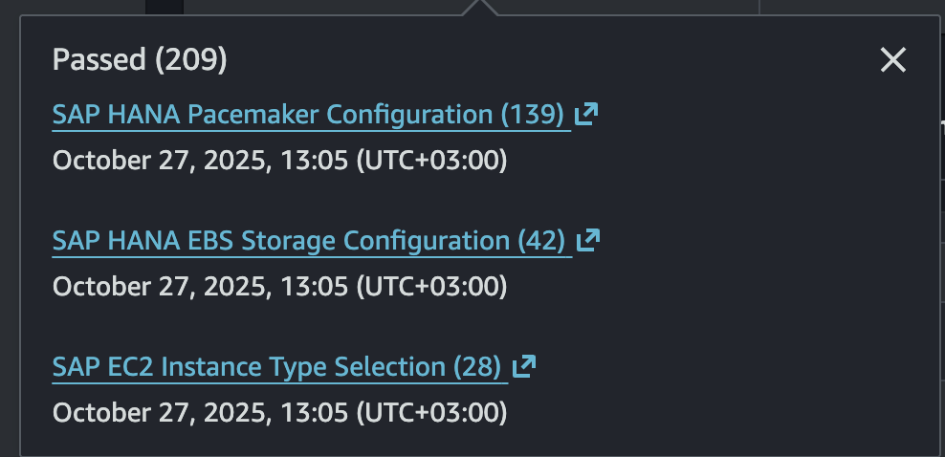Close the Passed (209) popover
This screenshot has width=945, height=457.
(x=892, y=61)
